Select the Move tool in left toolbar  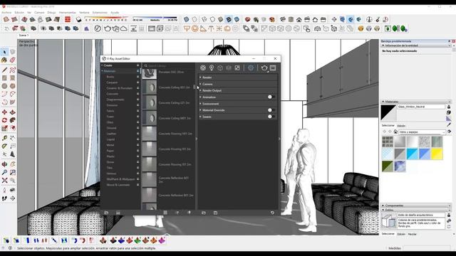[x=4, y=112]
